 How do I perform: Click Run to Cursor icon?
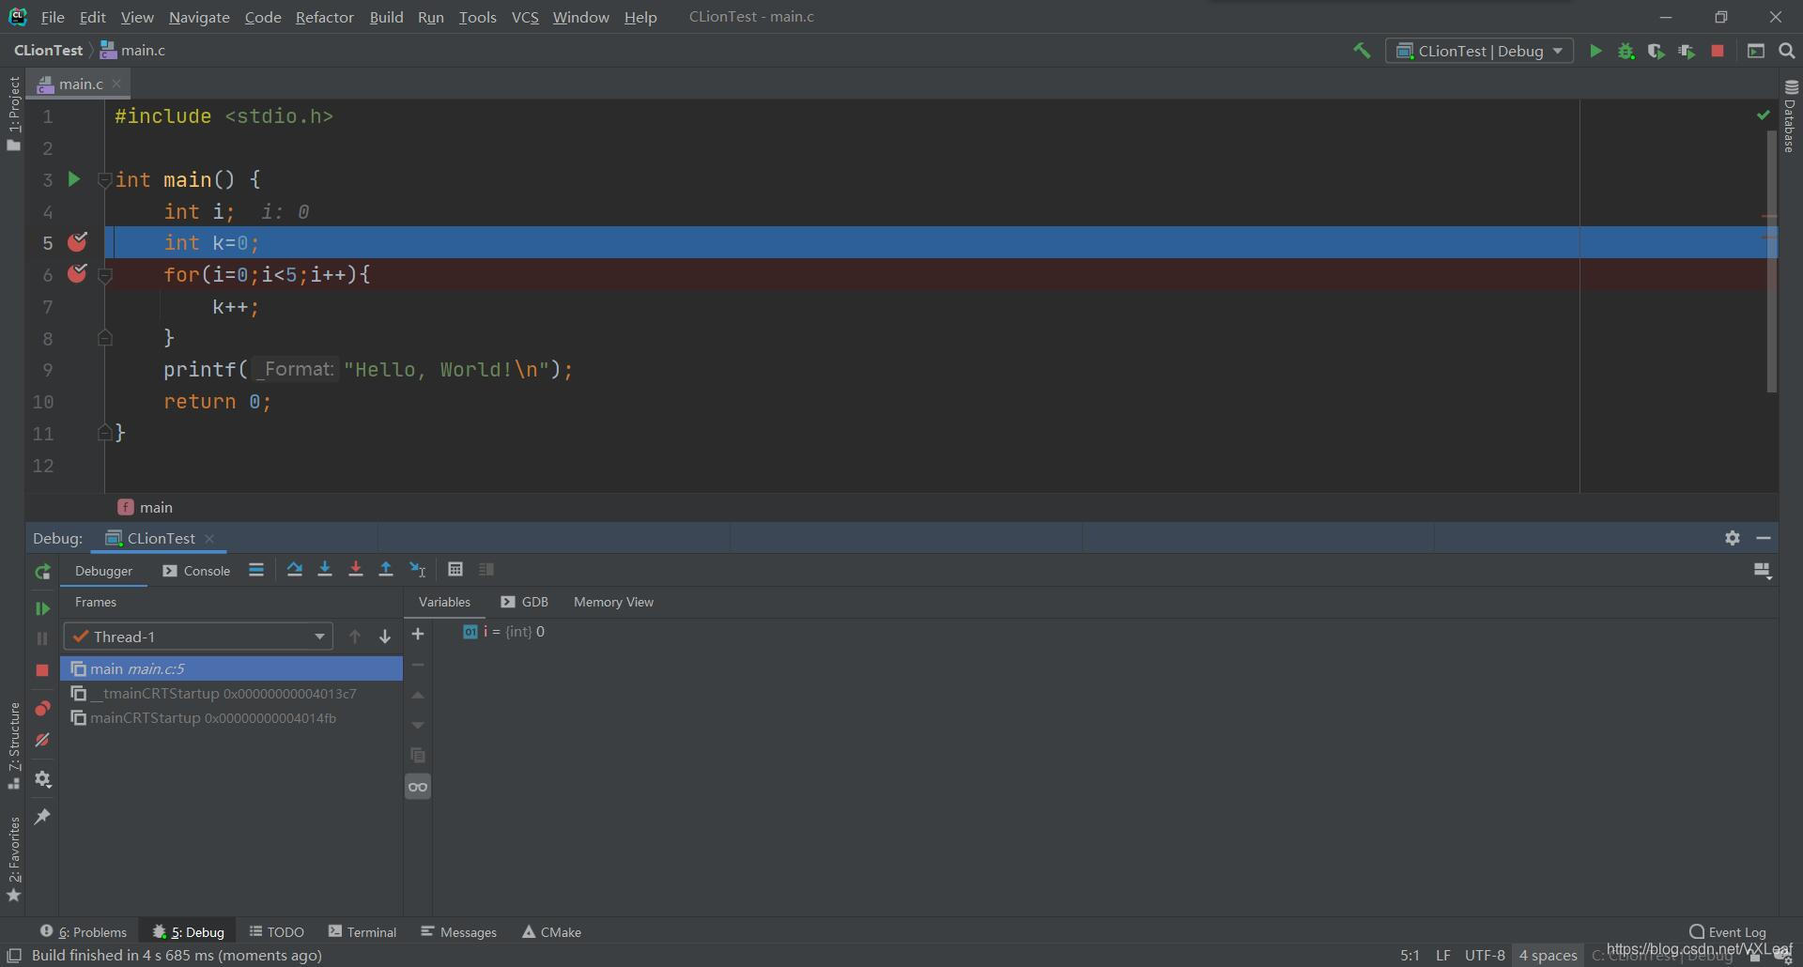pyautogui.click(x=417, y=569)
